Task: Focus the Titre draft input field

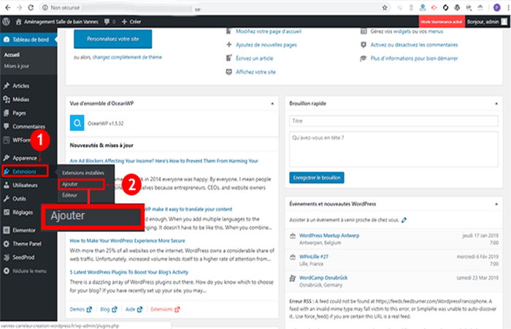Action: 393,121
